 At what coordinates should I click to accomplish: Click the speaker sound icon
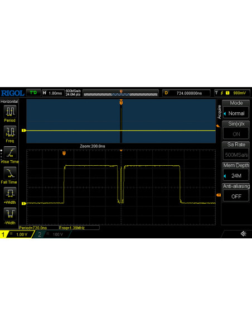(x=244, y=234)
